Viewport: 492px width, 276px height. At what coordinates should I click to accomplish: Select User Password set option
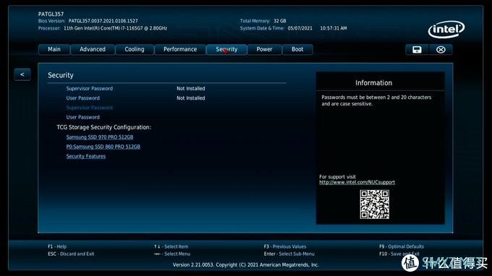coord(82,117)
